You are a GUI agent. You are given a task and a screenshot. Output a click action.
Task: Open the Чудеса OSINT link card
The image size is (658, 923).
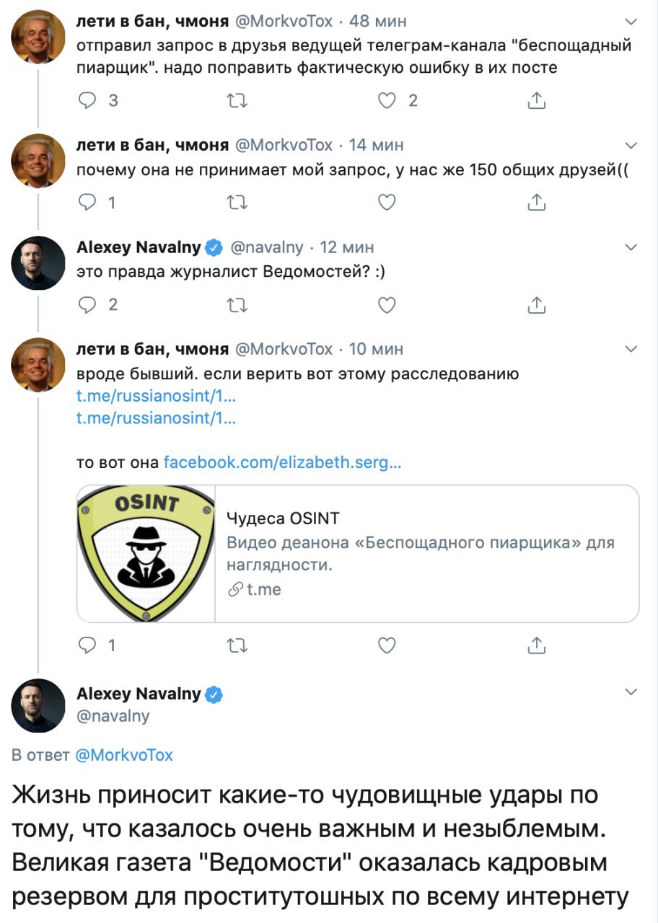tap(358, 553)
